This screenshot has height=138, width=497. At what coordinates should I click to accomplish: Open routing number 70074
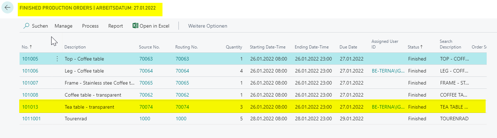tap(182, 107)
